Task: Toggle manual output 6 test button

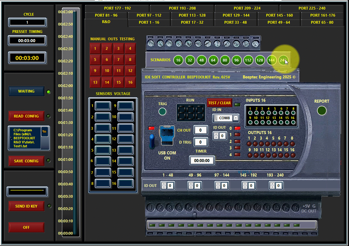Action: click(107, 59)
